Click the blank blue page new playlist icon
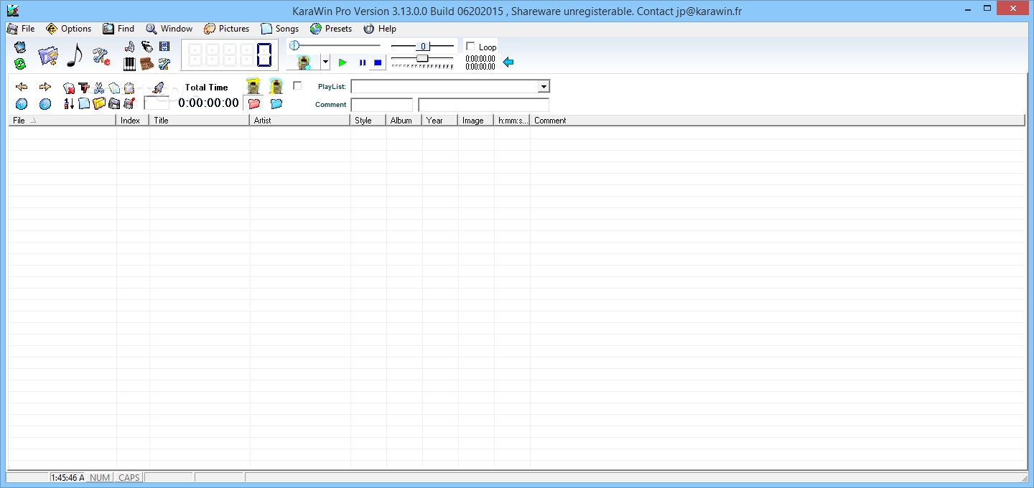The width and height of the screenshot is (1034, 488). tap(84, 104)
